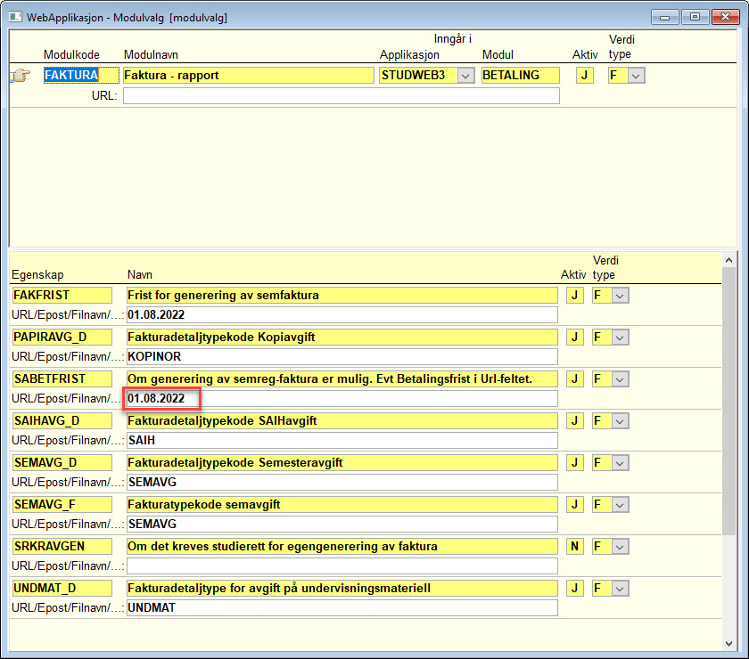Expand the Verdi type dropdown on SAIHAVG_D row

(620, 421)
